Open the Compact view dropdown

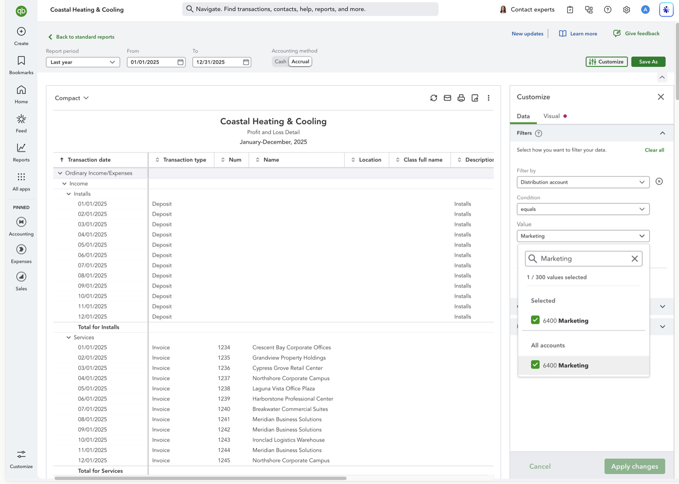click(72, 98)
